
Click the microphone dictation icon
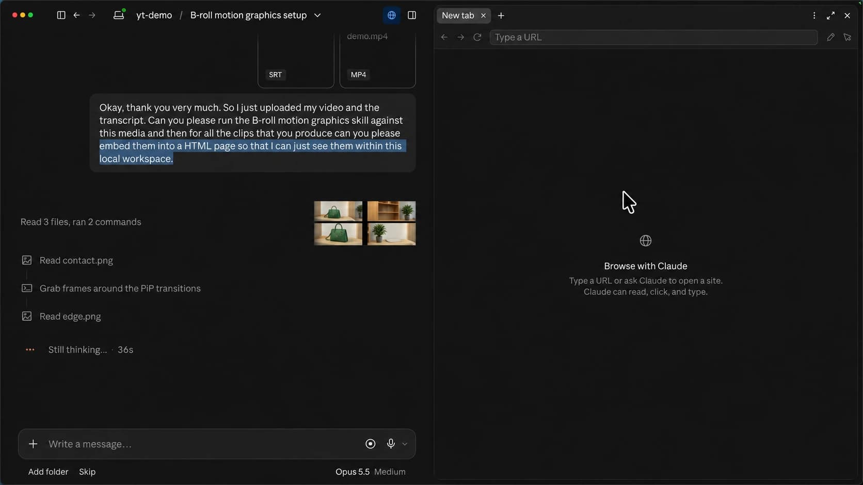(391, 444)
